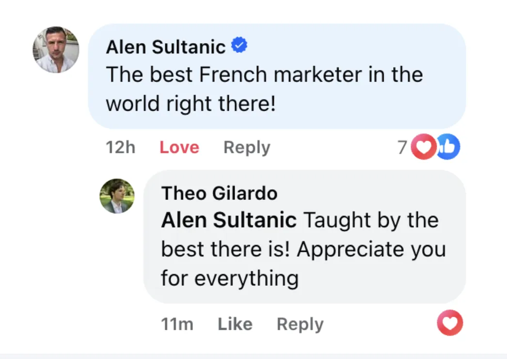This screenshot has width=507, height=359.
Task: Open Theo Gilardo's profile picture
Action: [117, 196]
